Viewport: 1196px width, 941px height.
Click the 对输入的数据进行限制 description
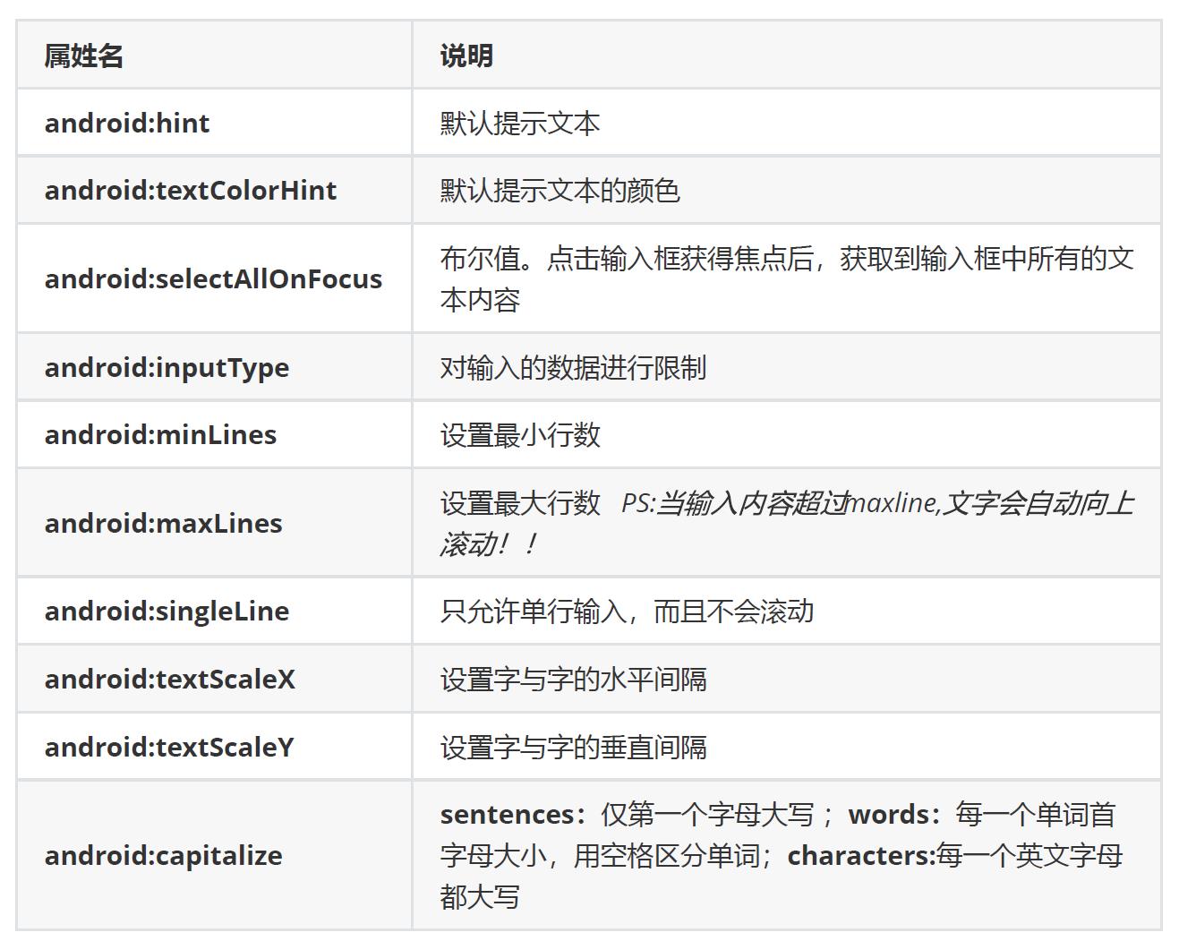point(573,367)
